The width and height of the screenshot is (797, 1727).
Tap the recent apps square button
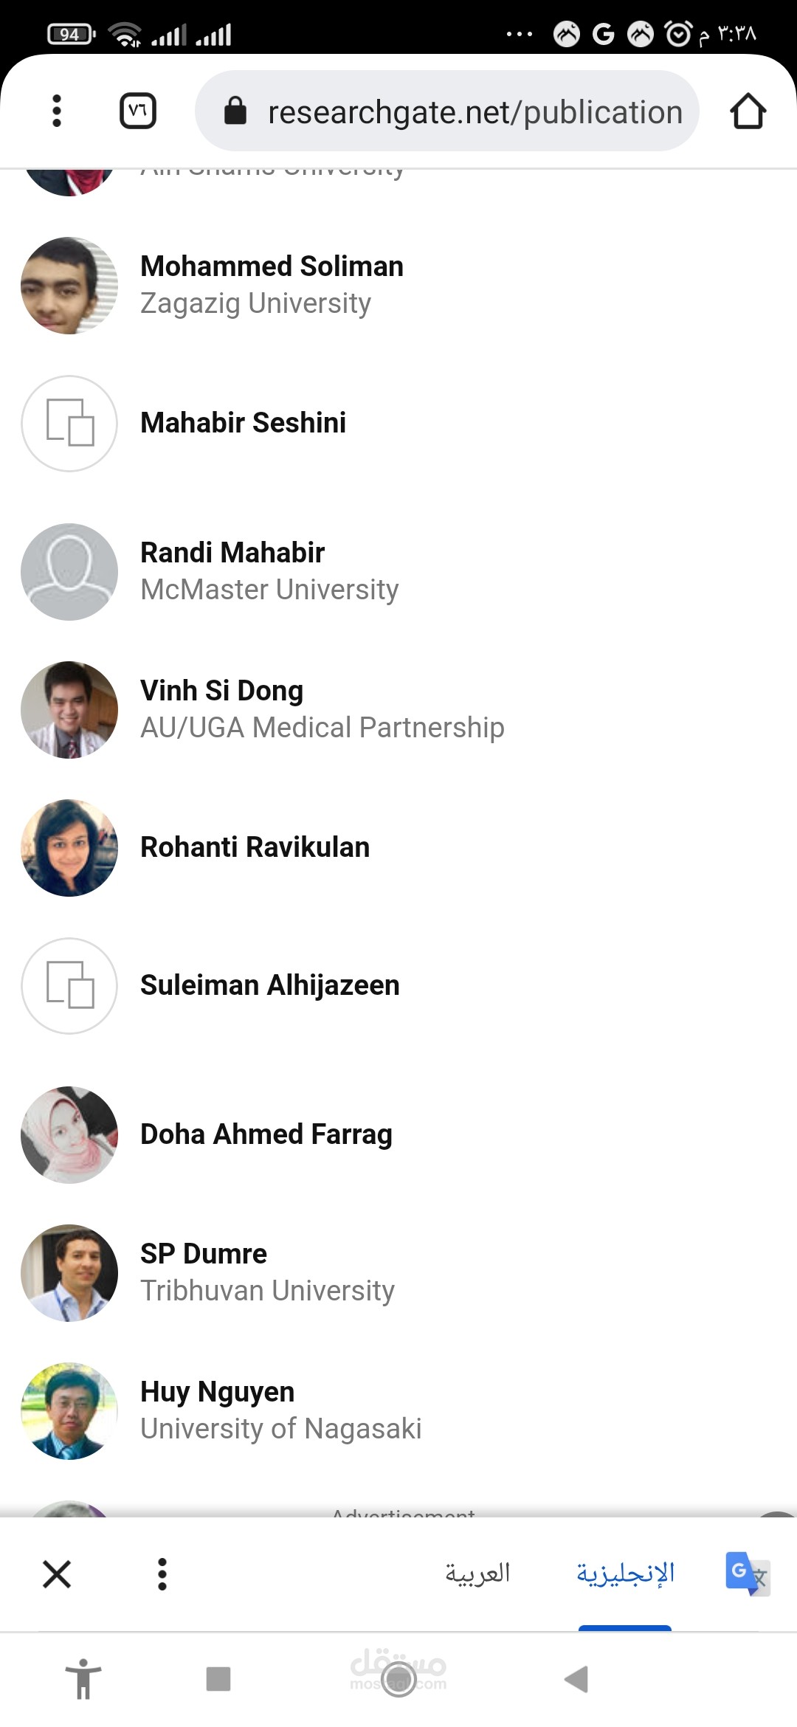(218, 1679)
